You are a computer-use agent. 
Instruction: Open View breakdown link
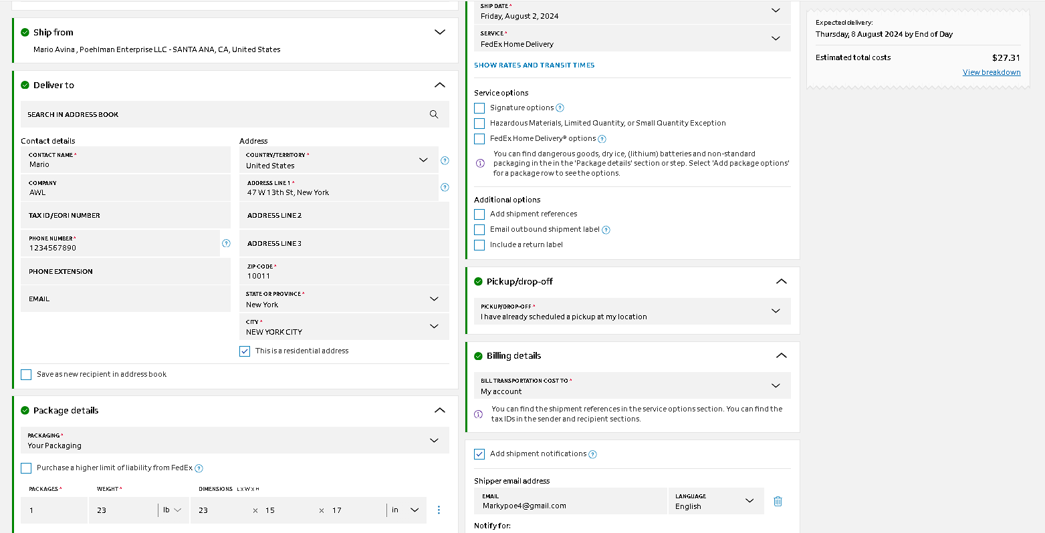pos(992,72)
